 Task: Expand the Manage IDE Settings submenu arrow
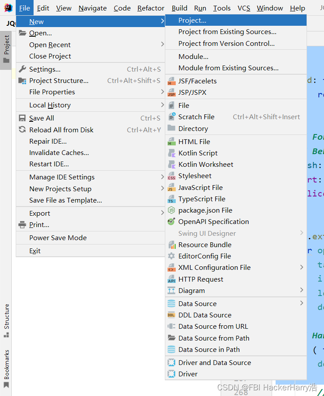coord(163,177)
